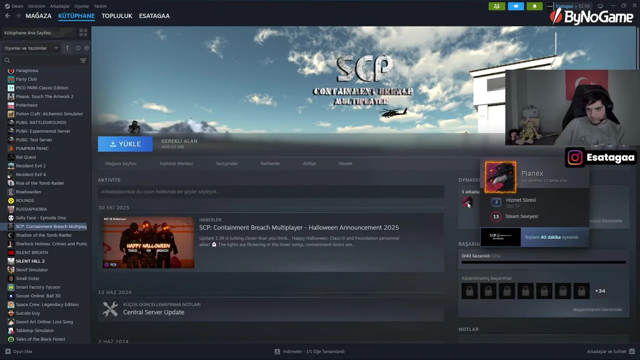
Task: Select Shadow of the Tomb Raider entry
Action: (43, 235)
